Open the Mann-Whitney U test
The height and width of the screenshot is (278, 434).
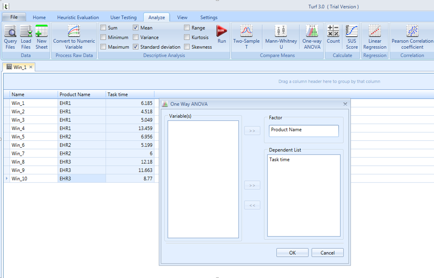click(281, 37)
